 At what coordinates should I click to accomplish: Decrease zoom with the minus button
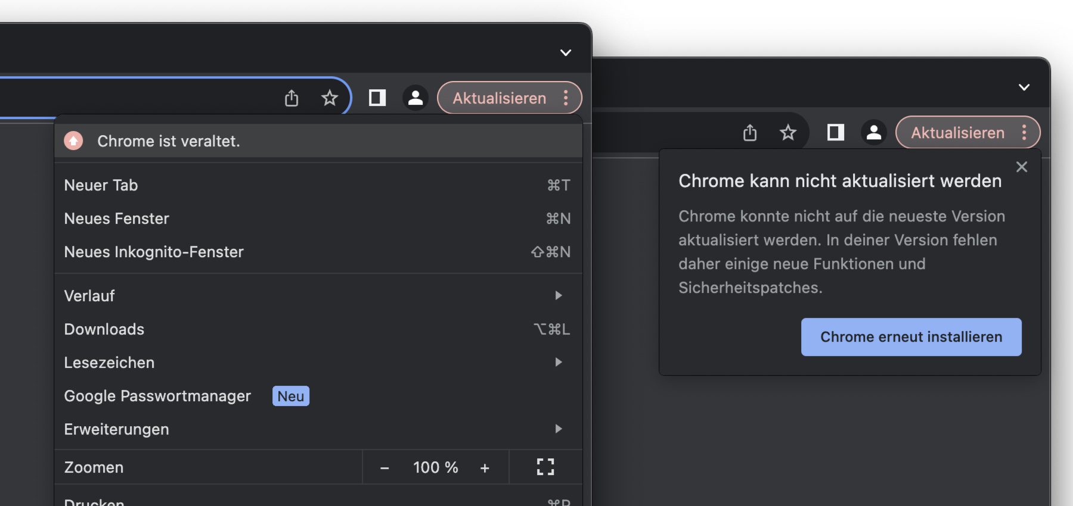[384, 468]
